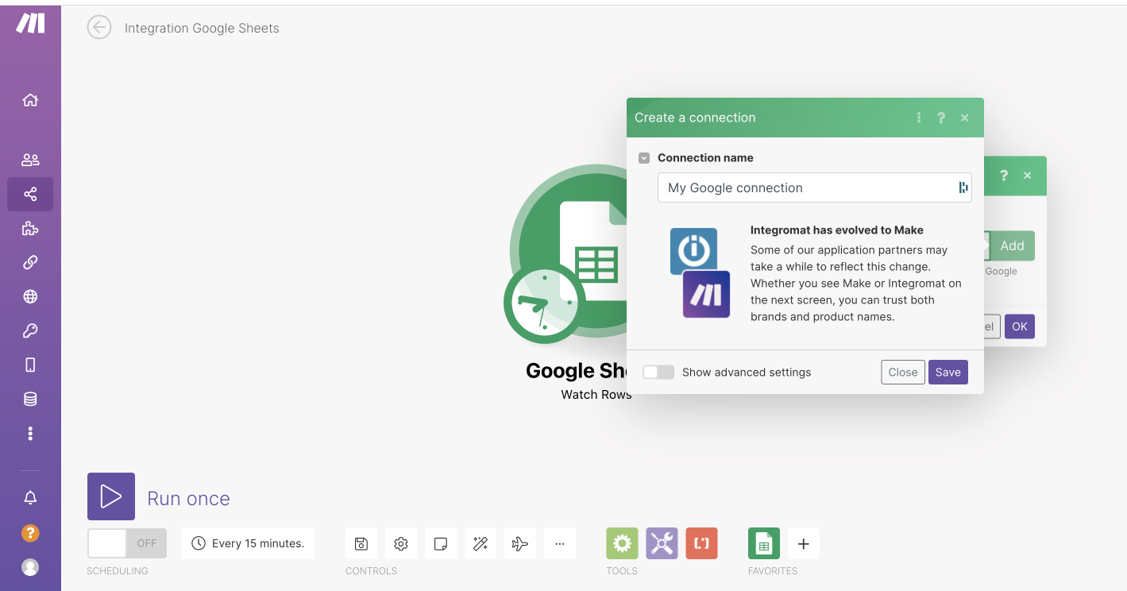1127x591 pixels.
Task: Open the red Text parser brackets tool
Action: tap(701, 543)
